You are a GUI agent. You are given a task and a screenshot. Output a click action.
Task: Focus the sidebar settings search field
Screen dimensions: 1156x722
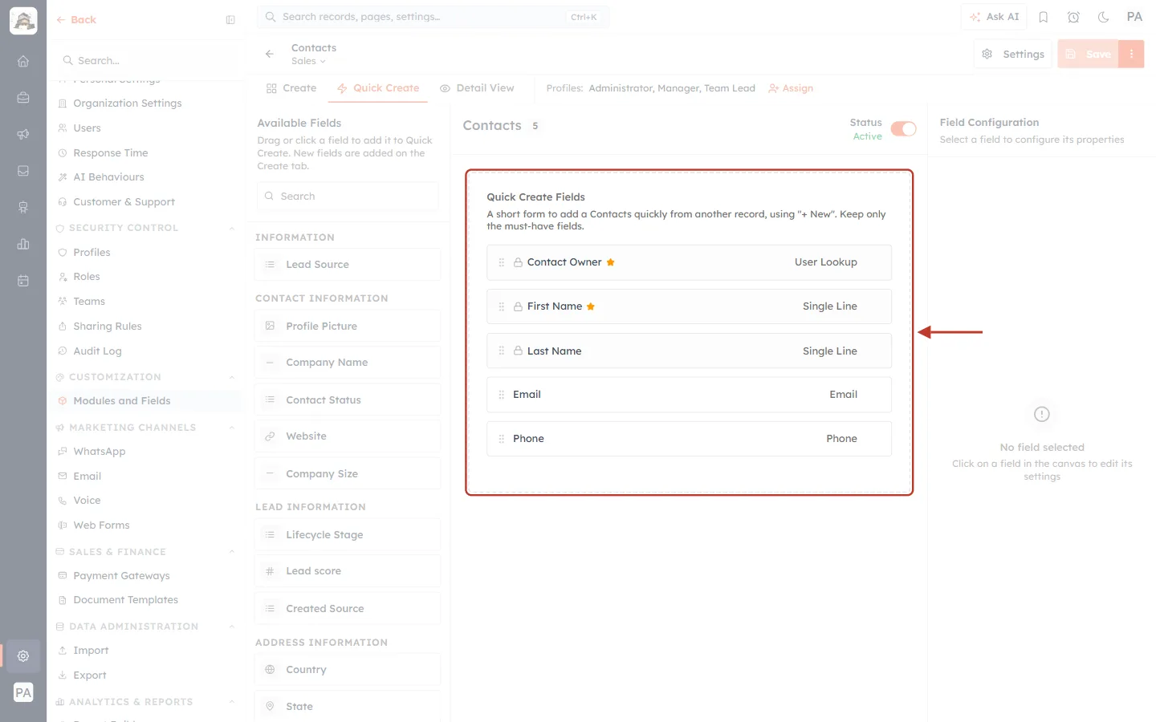point(146,61)
